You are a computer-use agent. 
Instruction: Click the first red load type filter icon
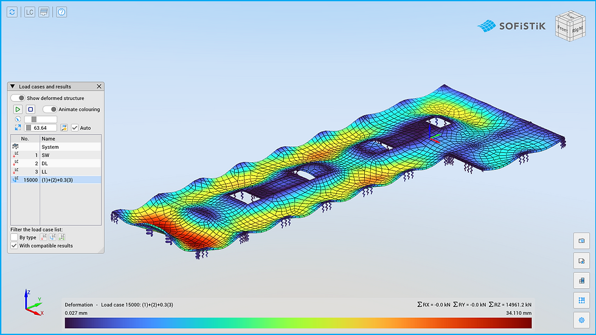(x=44, y=237)
